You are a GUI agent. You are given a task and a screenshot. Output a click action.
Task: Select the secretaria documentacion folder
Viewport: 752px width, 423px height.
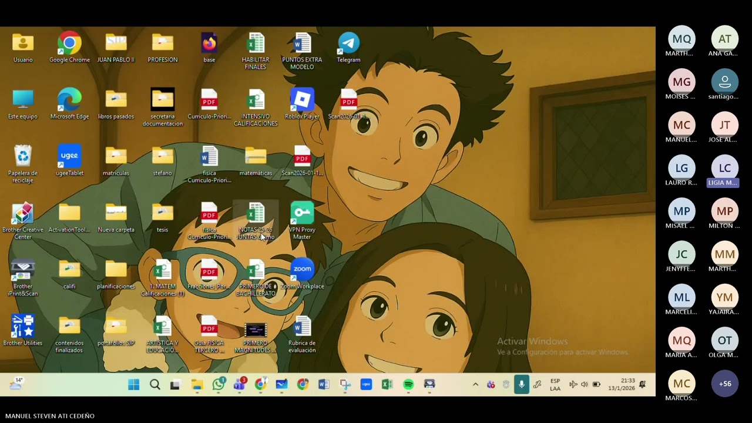[x=163, y=108]
